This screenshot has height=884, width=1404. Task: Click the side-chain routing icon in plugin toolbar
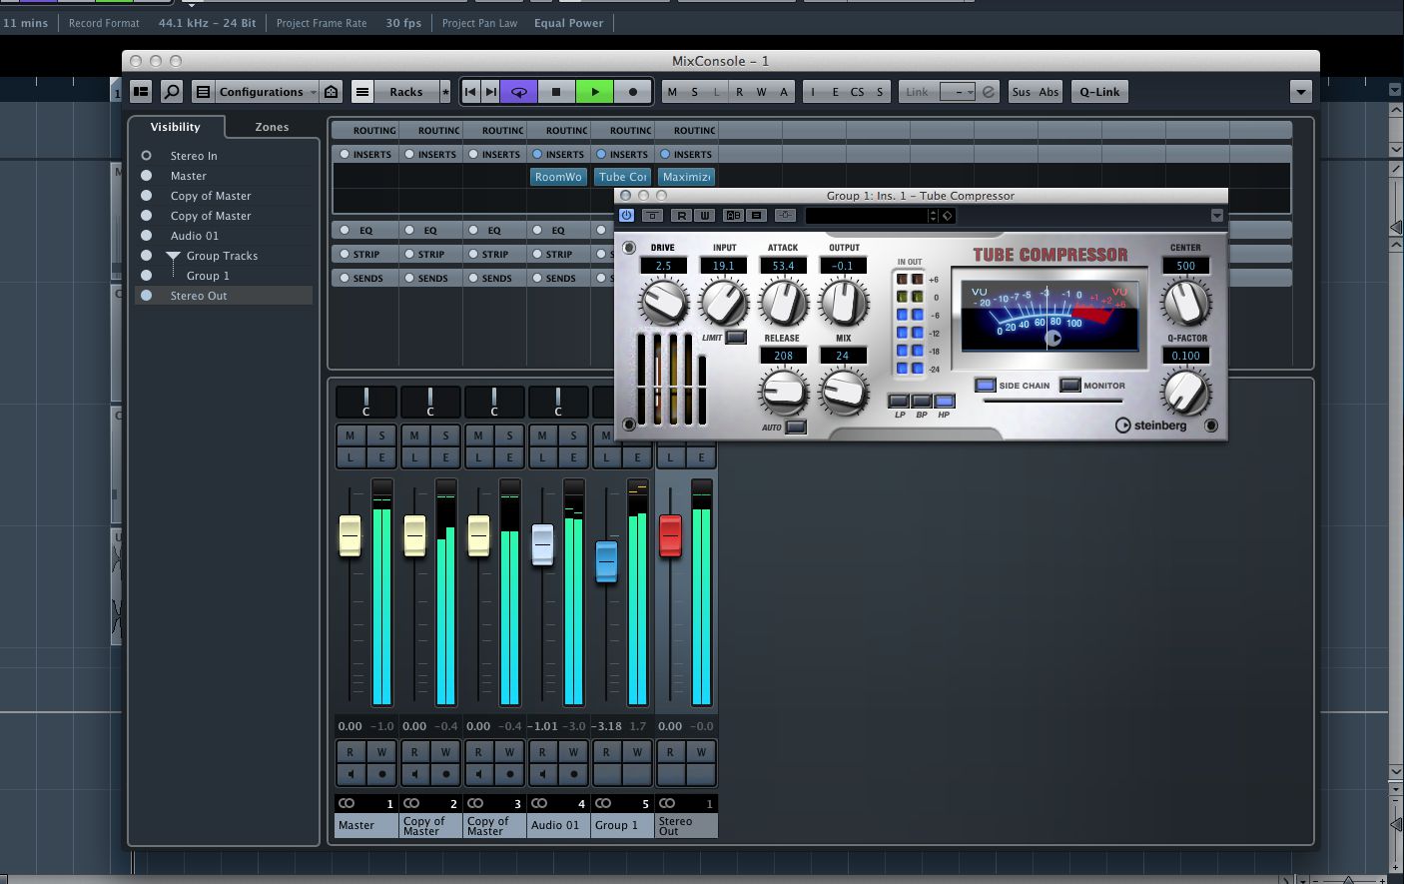[x=785, y=215]
